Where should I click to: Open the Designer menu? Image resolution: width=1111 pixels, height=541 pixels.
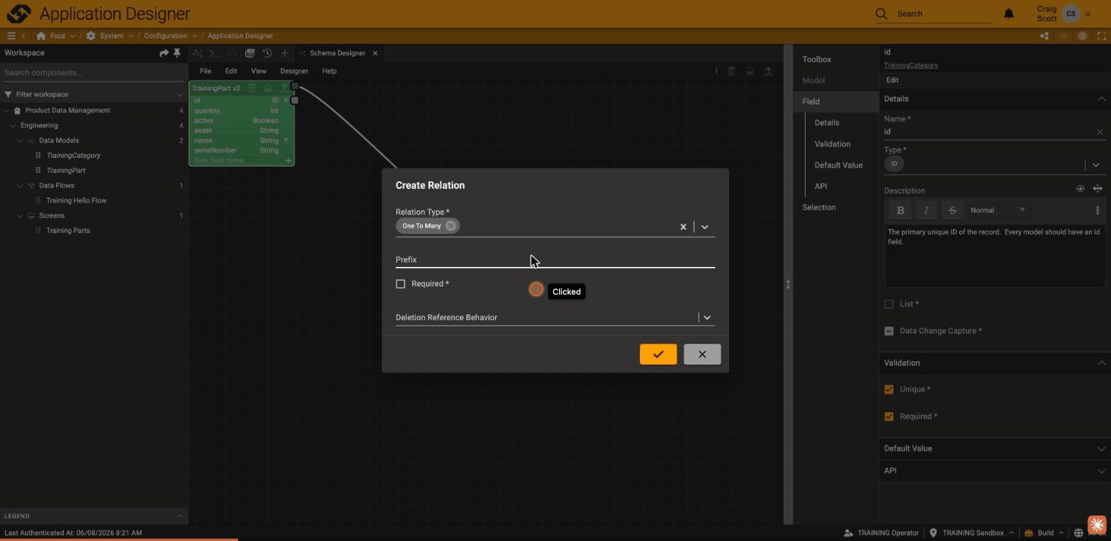pyautogui.click(x=294, y=71)
